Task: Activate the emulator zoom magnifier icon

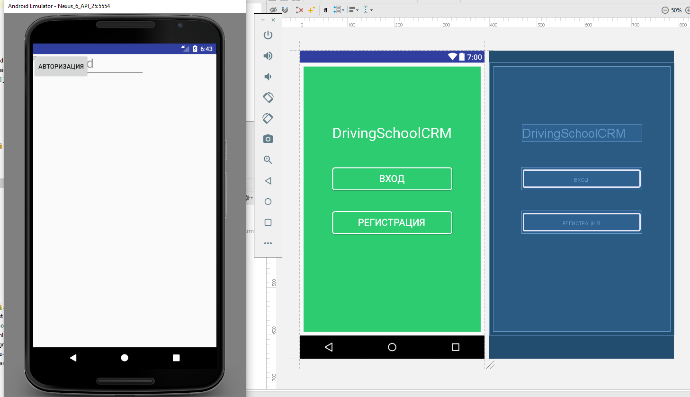Action: tap(268, 160)
